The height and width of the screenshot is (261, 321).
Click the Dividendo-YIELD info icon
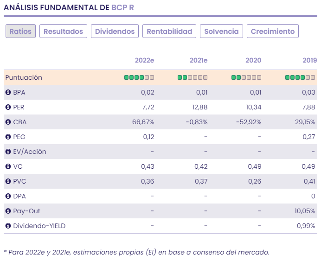point(8,226)
